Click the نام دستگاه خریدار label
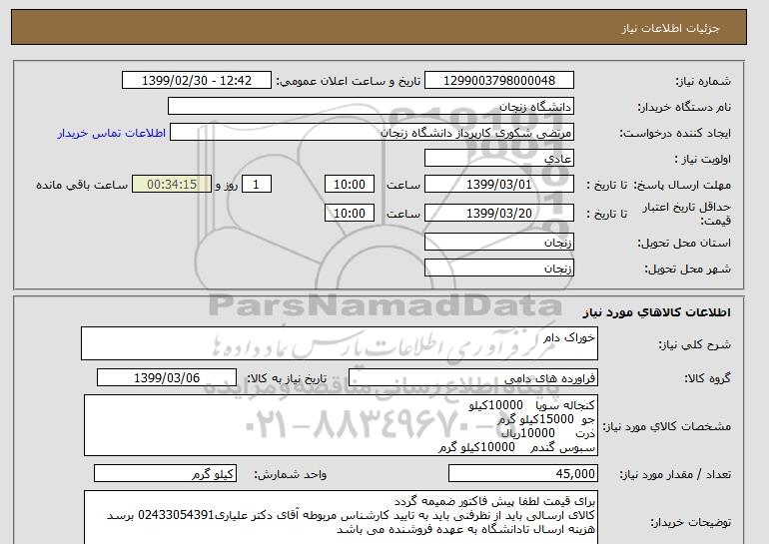 [x=684, y=107]
